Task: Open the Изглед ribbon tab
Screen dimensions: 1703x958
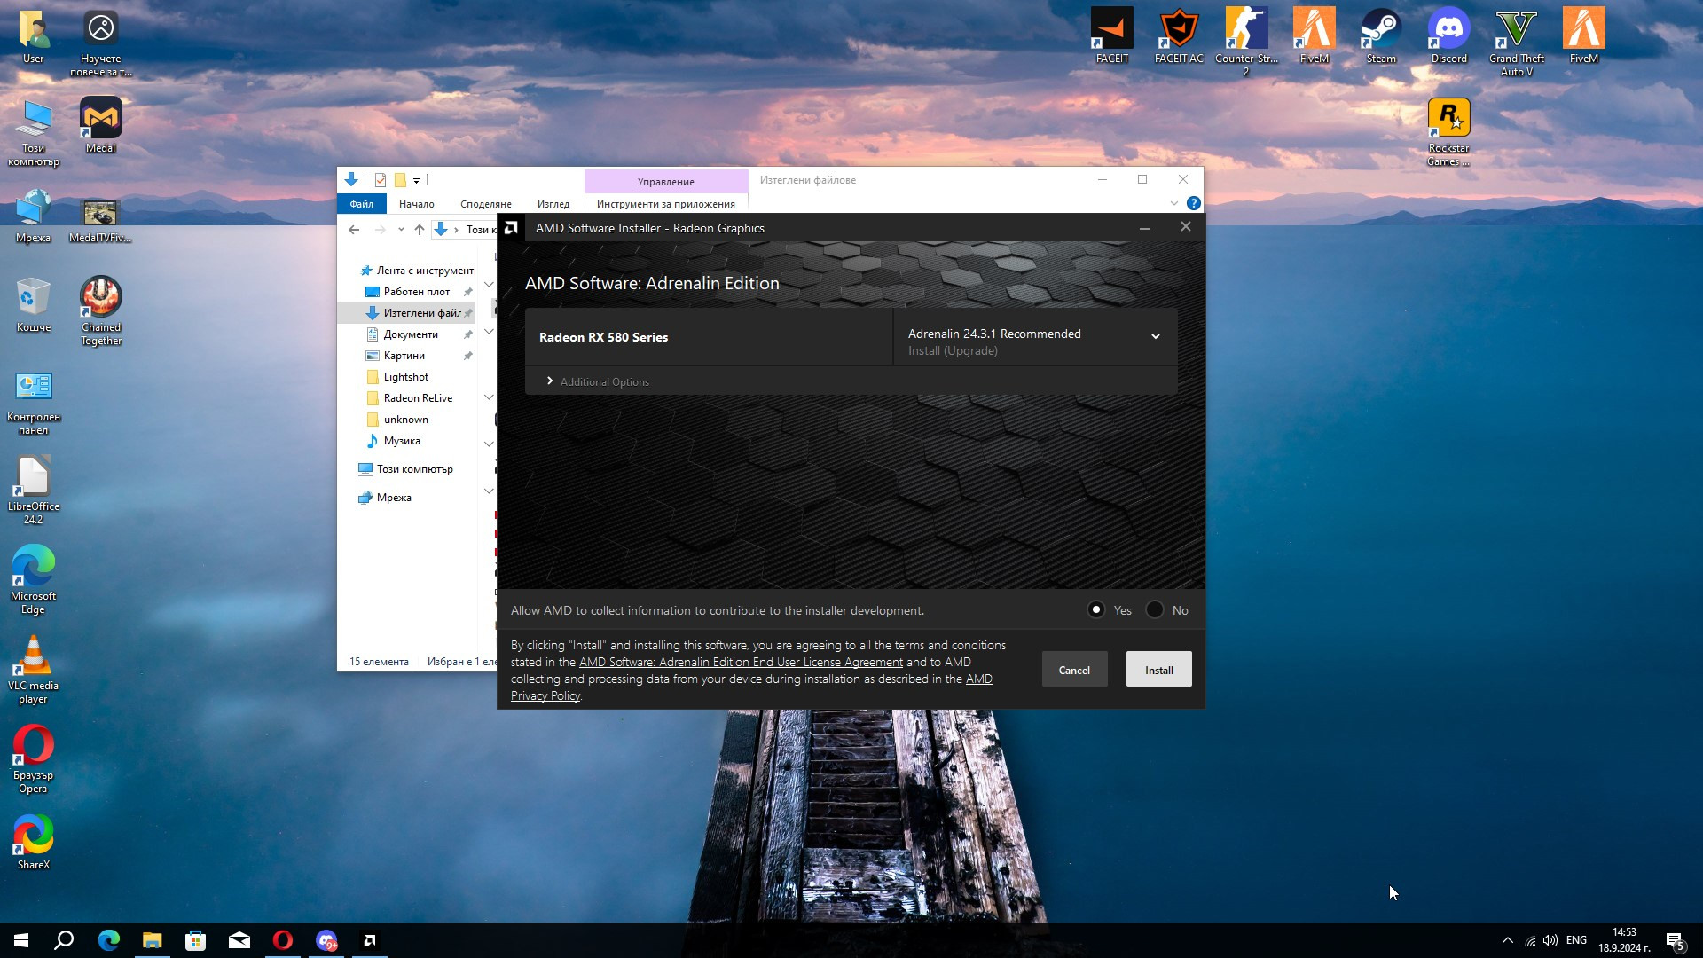Action: pyautogui.click(x=553, y=204)
